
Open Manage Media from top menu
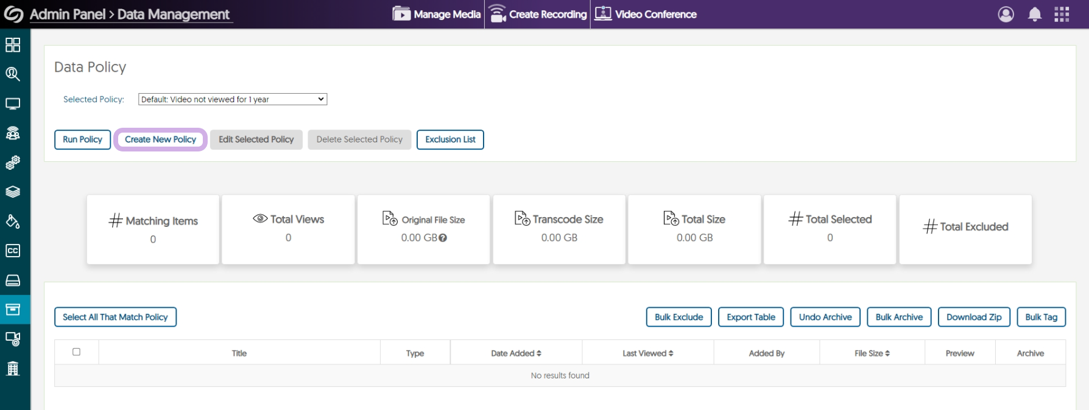coord(437,15)
